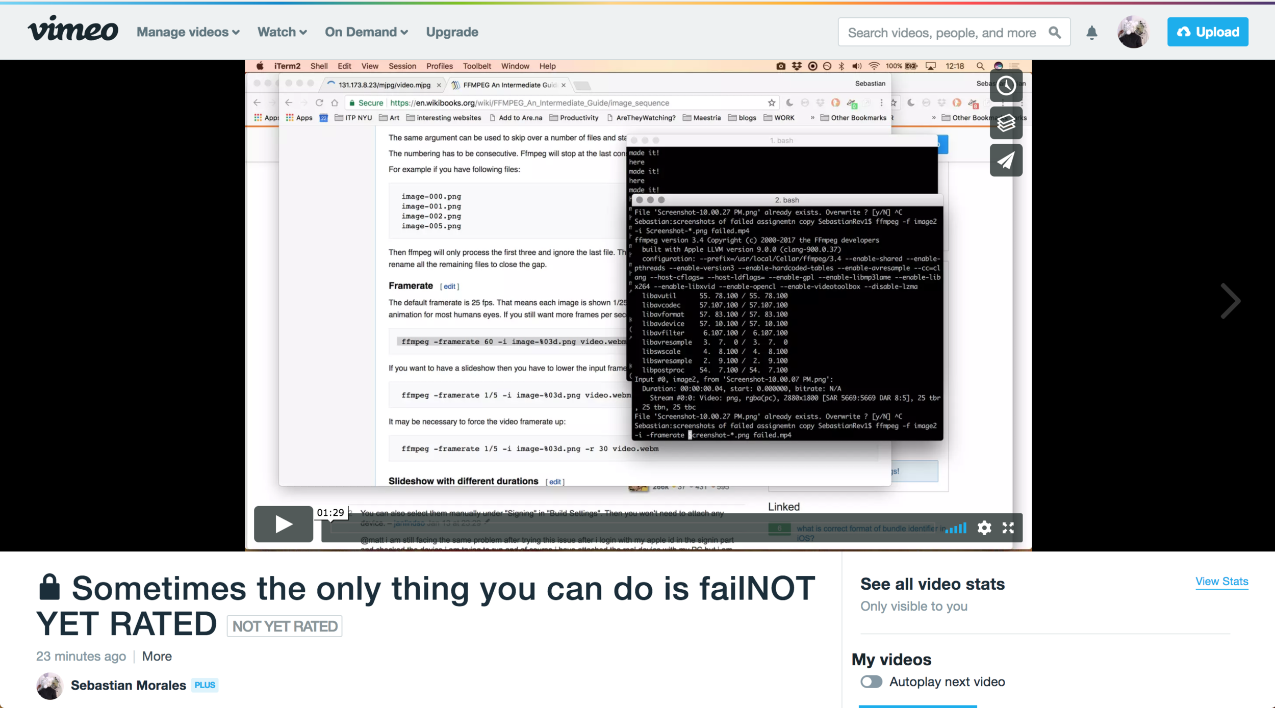The height and width of the screenshot is (708, 1275).
Task: Open the On Demand dropdown
Action: 366,32
